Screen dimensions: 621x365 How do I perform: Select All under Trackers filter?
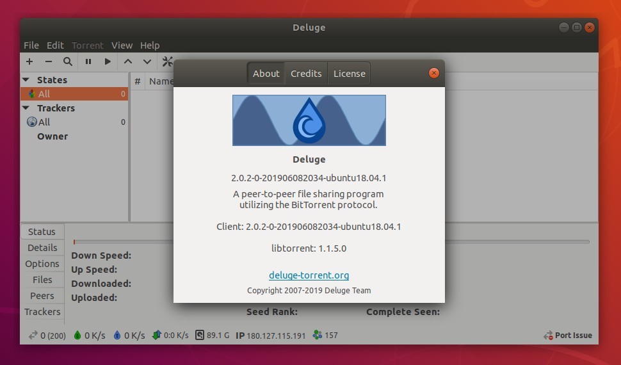click(74, 122)
